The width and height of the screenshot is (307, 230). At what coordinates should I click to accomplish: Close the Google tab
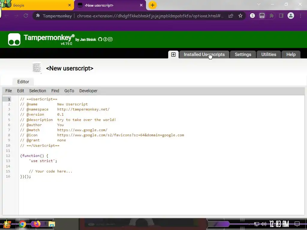coord(70,5)
